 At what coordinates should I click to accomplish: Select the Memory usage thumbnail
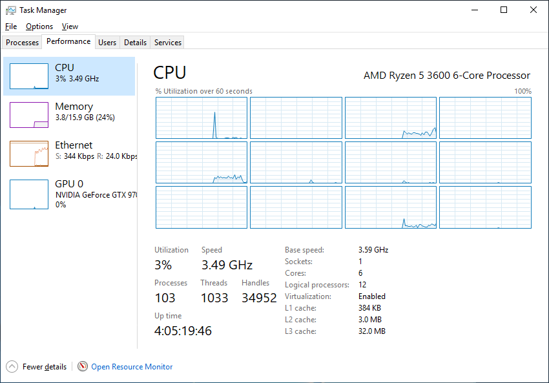coord(29,115)
